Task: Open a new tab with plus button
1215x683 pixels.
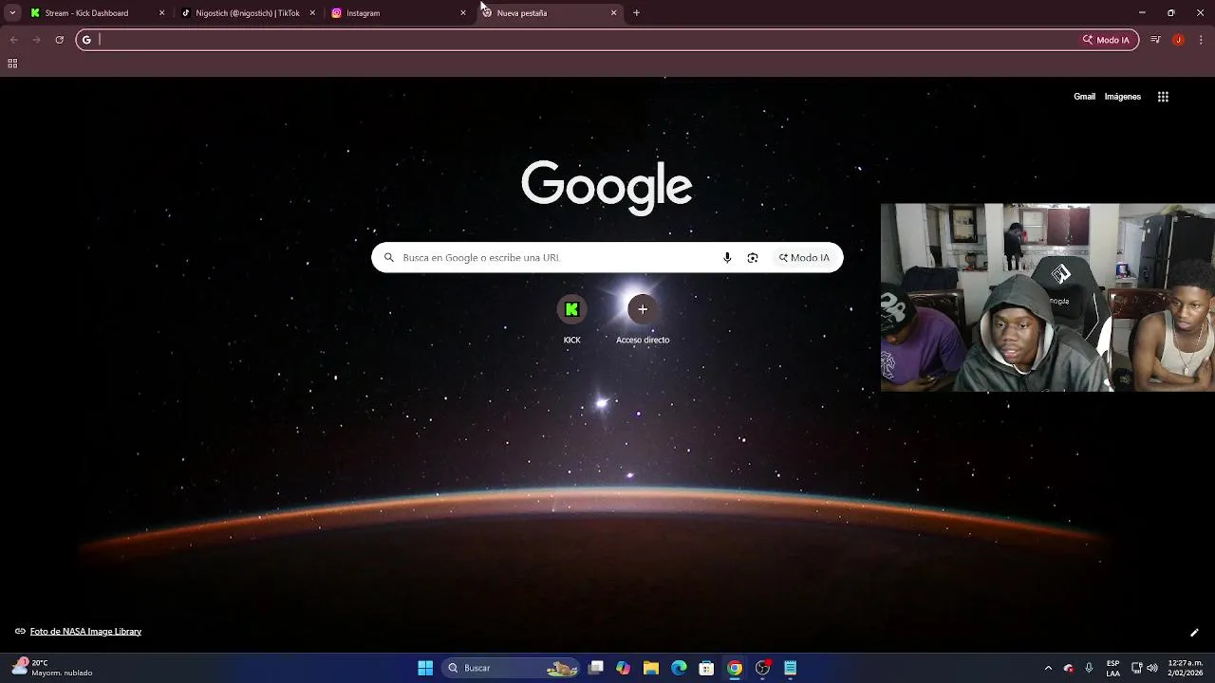Action: tap(636, 13)
